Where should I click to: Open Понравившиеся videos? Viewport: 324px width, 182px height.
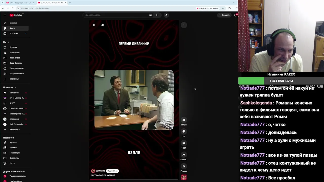[15, 74]
